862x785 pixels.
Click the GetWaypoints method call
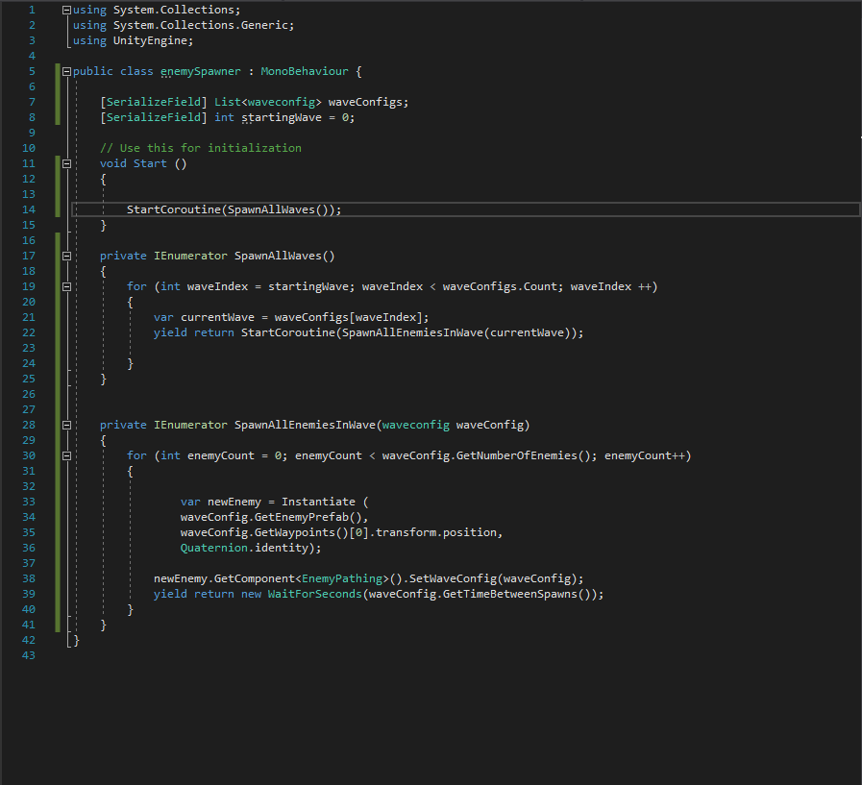pyautogui.click(x=291, y=532)
